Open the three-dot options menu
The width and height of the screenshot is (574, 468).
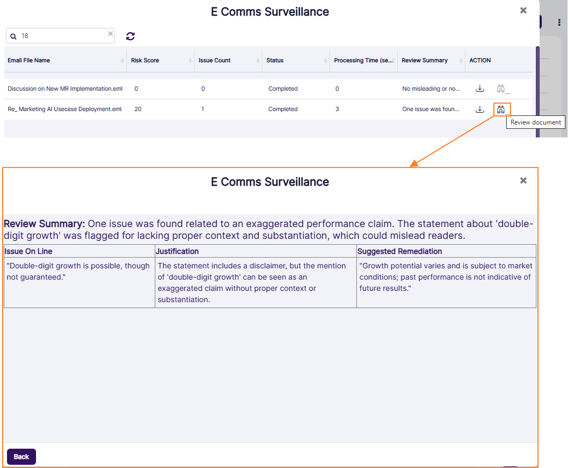(559, 22)
